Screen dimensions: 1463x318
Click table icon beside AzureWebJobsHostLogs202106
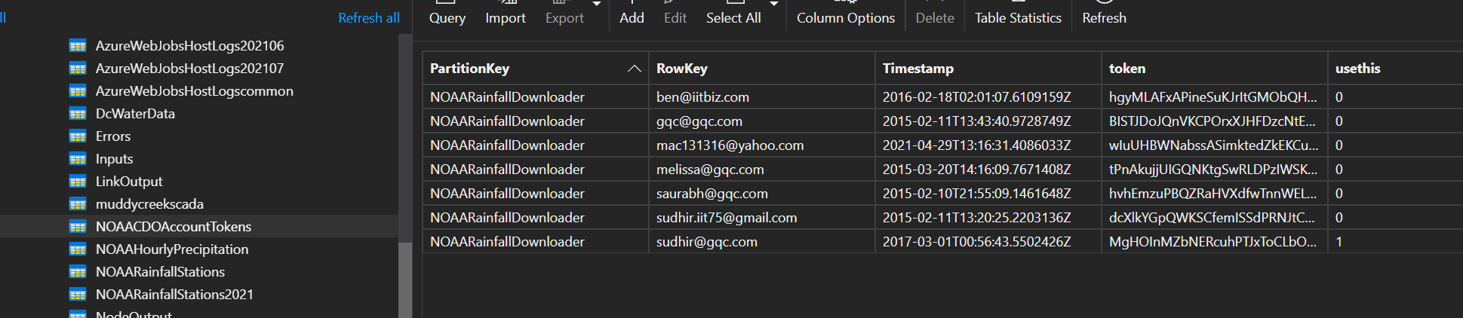click(x=78, y=46)
